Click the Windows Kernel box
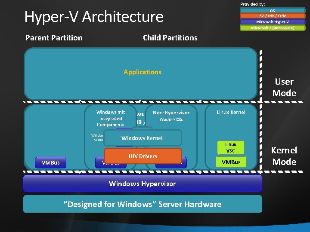The image size is (310, 232). tap(143, 138)
